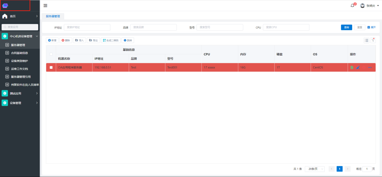Click the list column settings icon
382x177 pixels.
pos(366,40)
